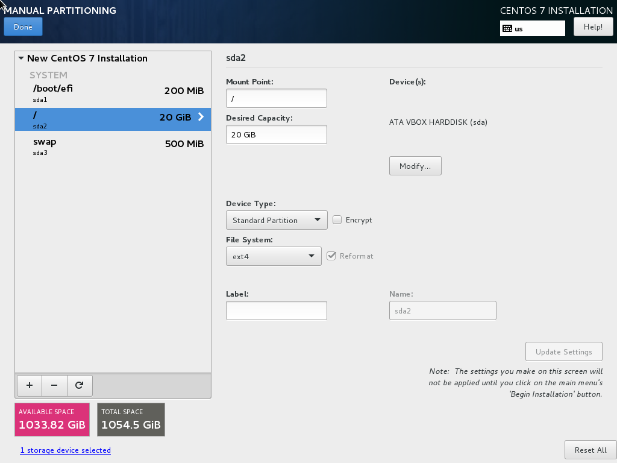Collapse the New CentOS 7 Installation tree
The image size is (617, 463).
[x=21, y=58]
